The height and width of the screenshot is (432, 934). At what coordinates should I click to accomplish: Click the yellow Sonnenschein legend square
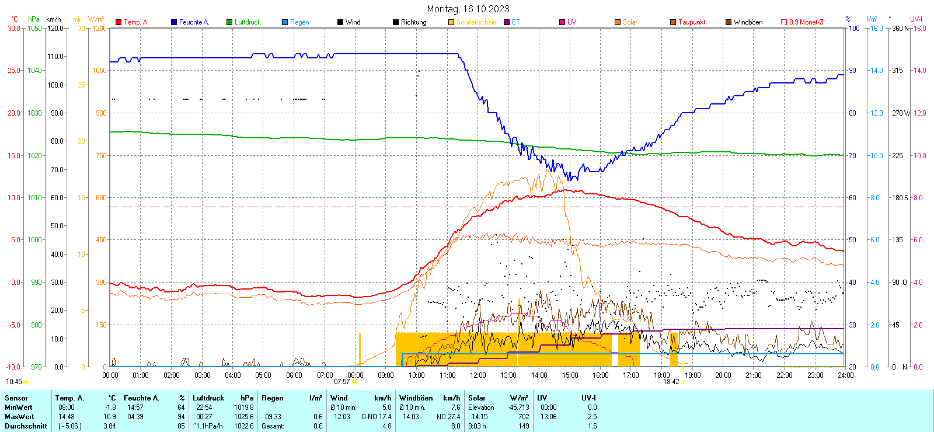tap(451, 22)
